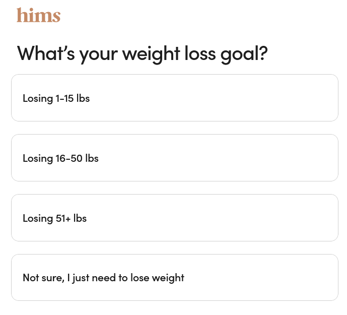Image resolution: width=347 pixels, height=315 pixels.
Task: Click the "What's your weight loss goal?" title
Action: pyautogui.click(x=142, y=53)
